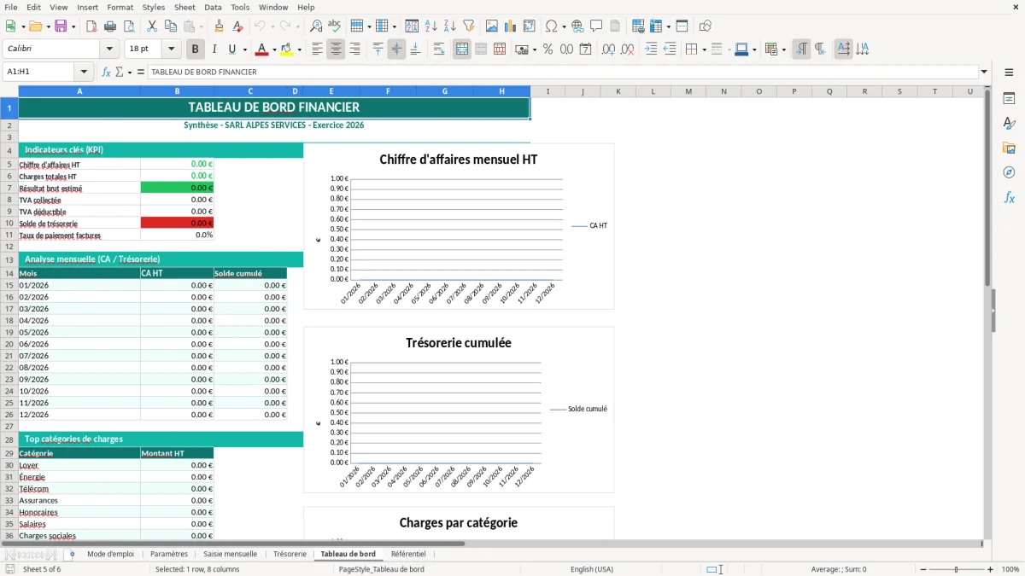Viewport: 1025px width, 576px height.
Task: Save the document with the Save icon
Action: (61, 26)
